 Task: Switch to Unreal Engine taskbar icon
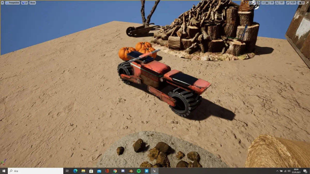click(154, 171)
